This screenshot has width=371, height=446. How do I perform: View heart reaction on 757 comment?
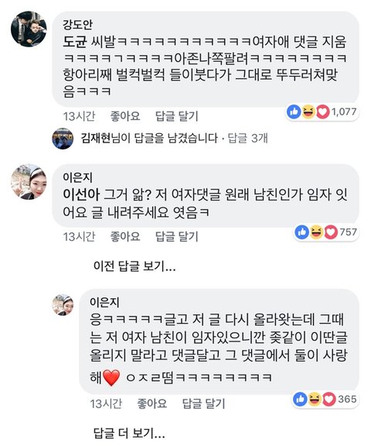coord(330,232)
